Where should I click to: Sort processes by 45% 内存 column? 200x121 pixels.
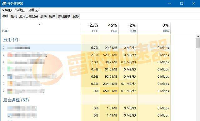pyautogui.click(x=109, y=28)
